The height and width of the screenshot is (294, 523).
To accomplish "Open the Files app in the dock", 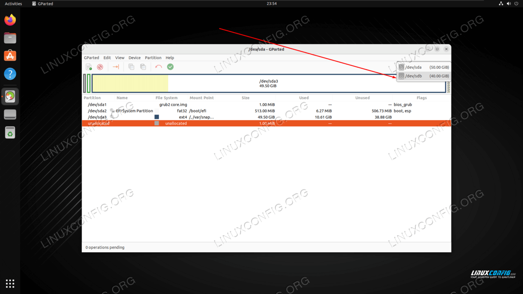I will [x=10, y=38].
